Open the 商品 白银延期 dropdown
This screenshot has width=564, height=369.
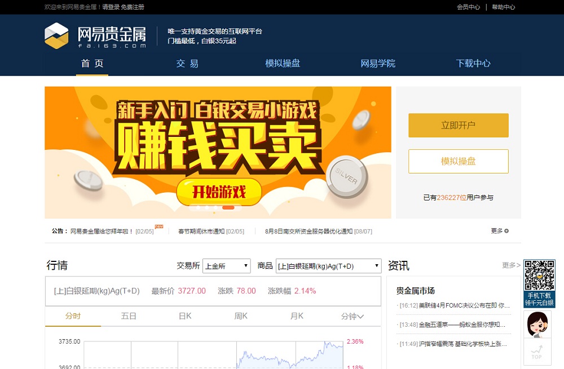(328, 266)
